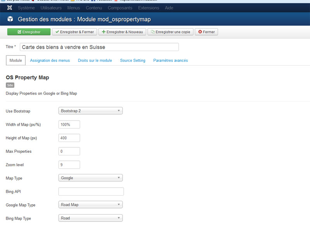Click Enregistrer & Nouveau button
Viewport: 310px width, 232px height.
tap(122, 32)
